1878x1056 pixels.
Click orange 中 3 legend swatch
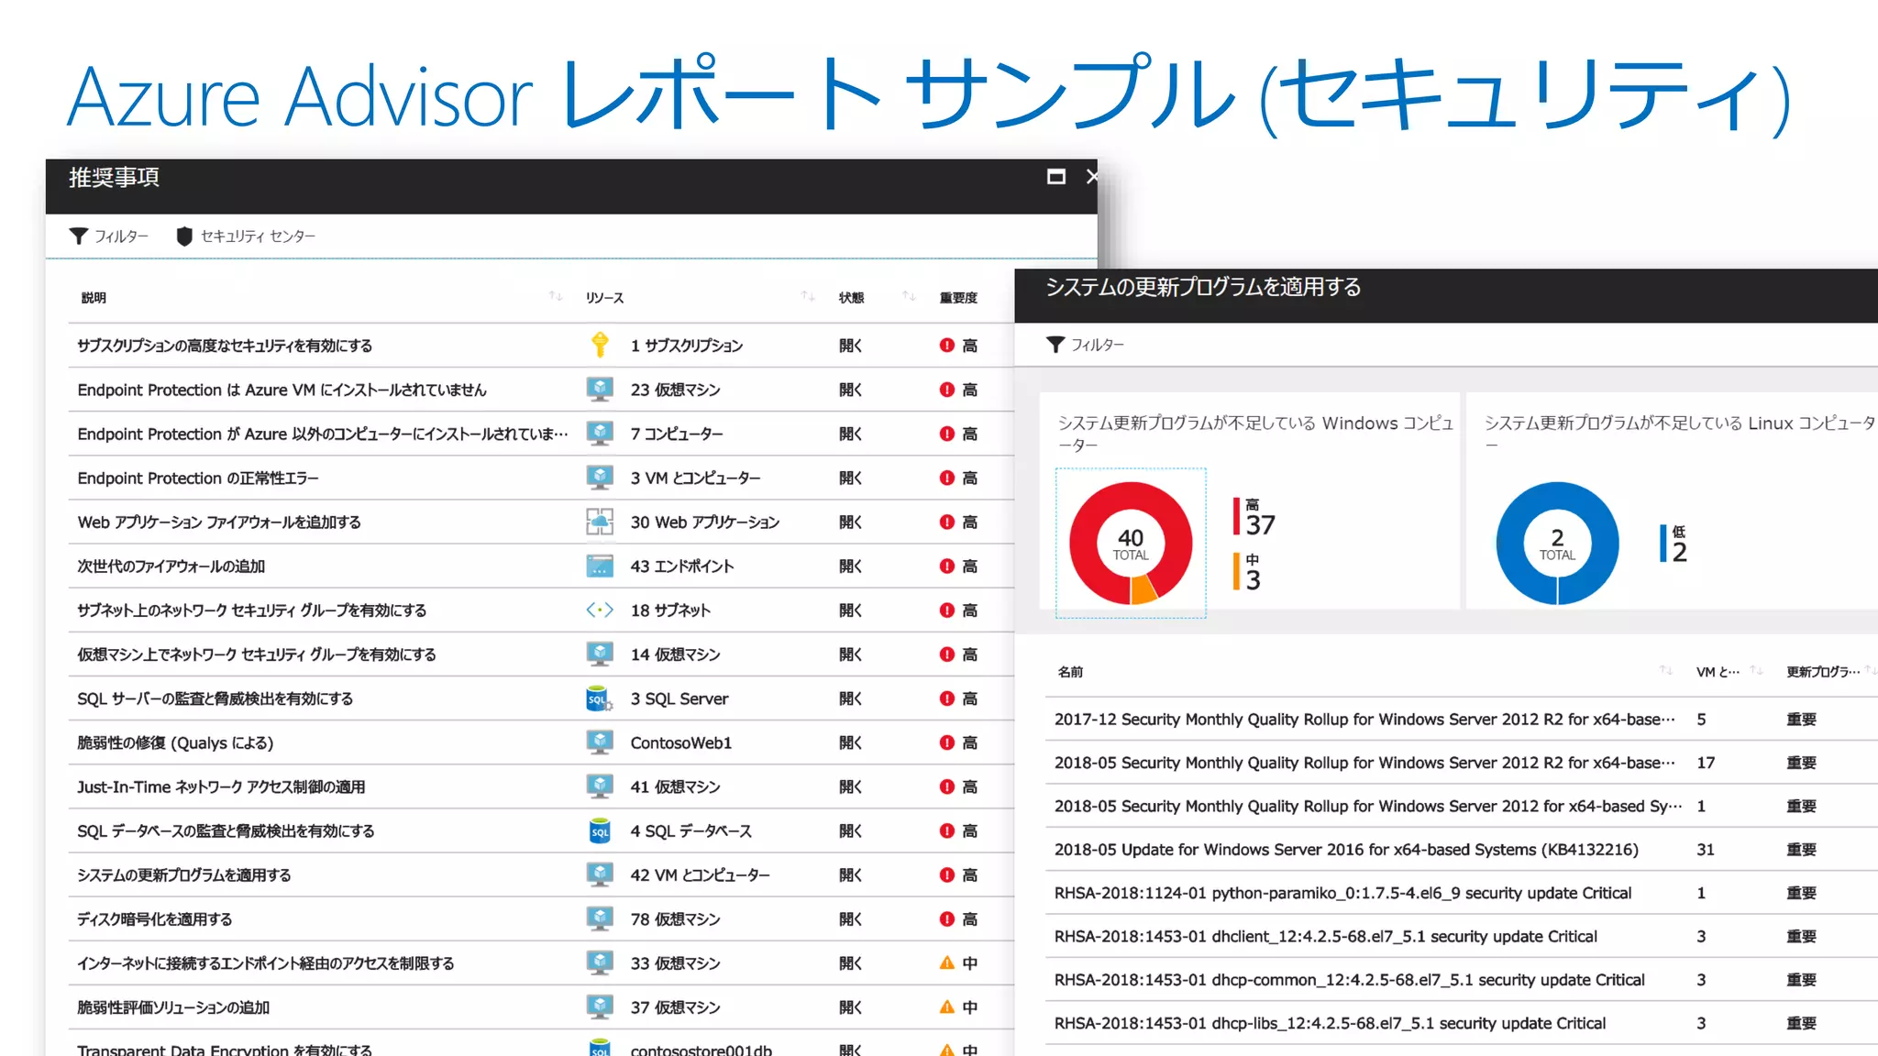pyautogui.click(x=1236, y=571)
